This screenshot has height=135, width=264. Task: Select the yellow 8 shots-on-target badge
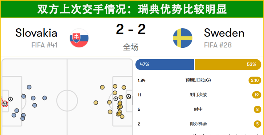[256, 109]
